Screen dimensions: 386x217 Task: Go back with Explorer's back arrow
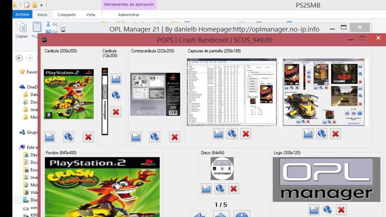(x=19, y=58)
